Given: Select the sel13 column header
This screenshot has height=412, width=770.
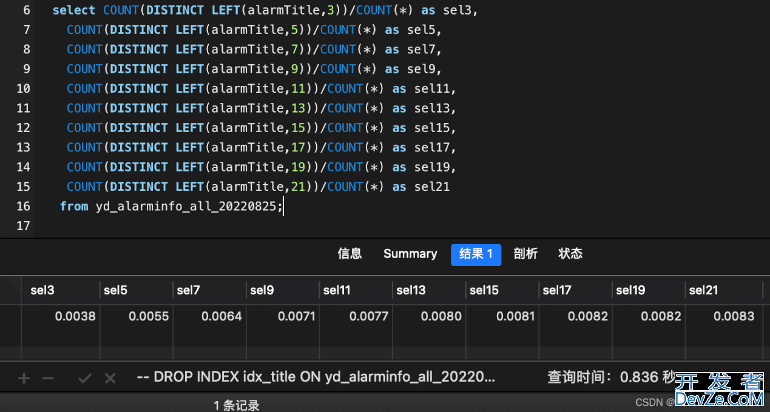Looking at the screenshot, I should 429,290.
